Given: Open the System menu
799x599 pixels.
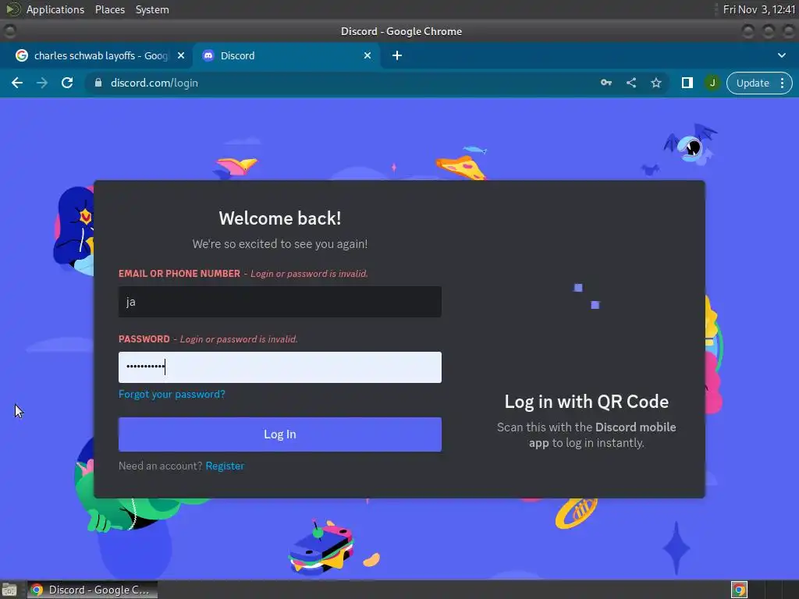Looking at the screenshot, I should pos(152,9).
